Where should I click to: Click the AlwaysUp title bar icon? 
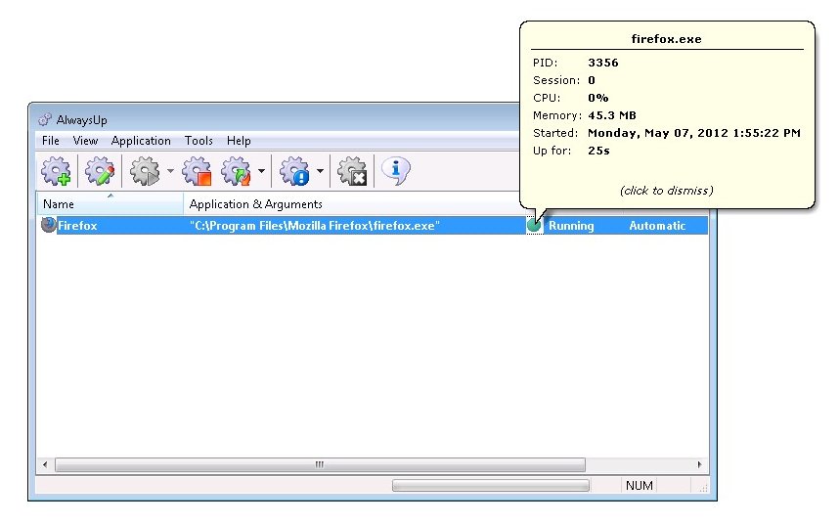[45, 119]
